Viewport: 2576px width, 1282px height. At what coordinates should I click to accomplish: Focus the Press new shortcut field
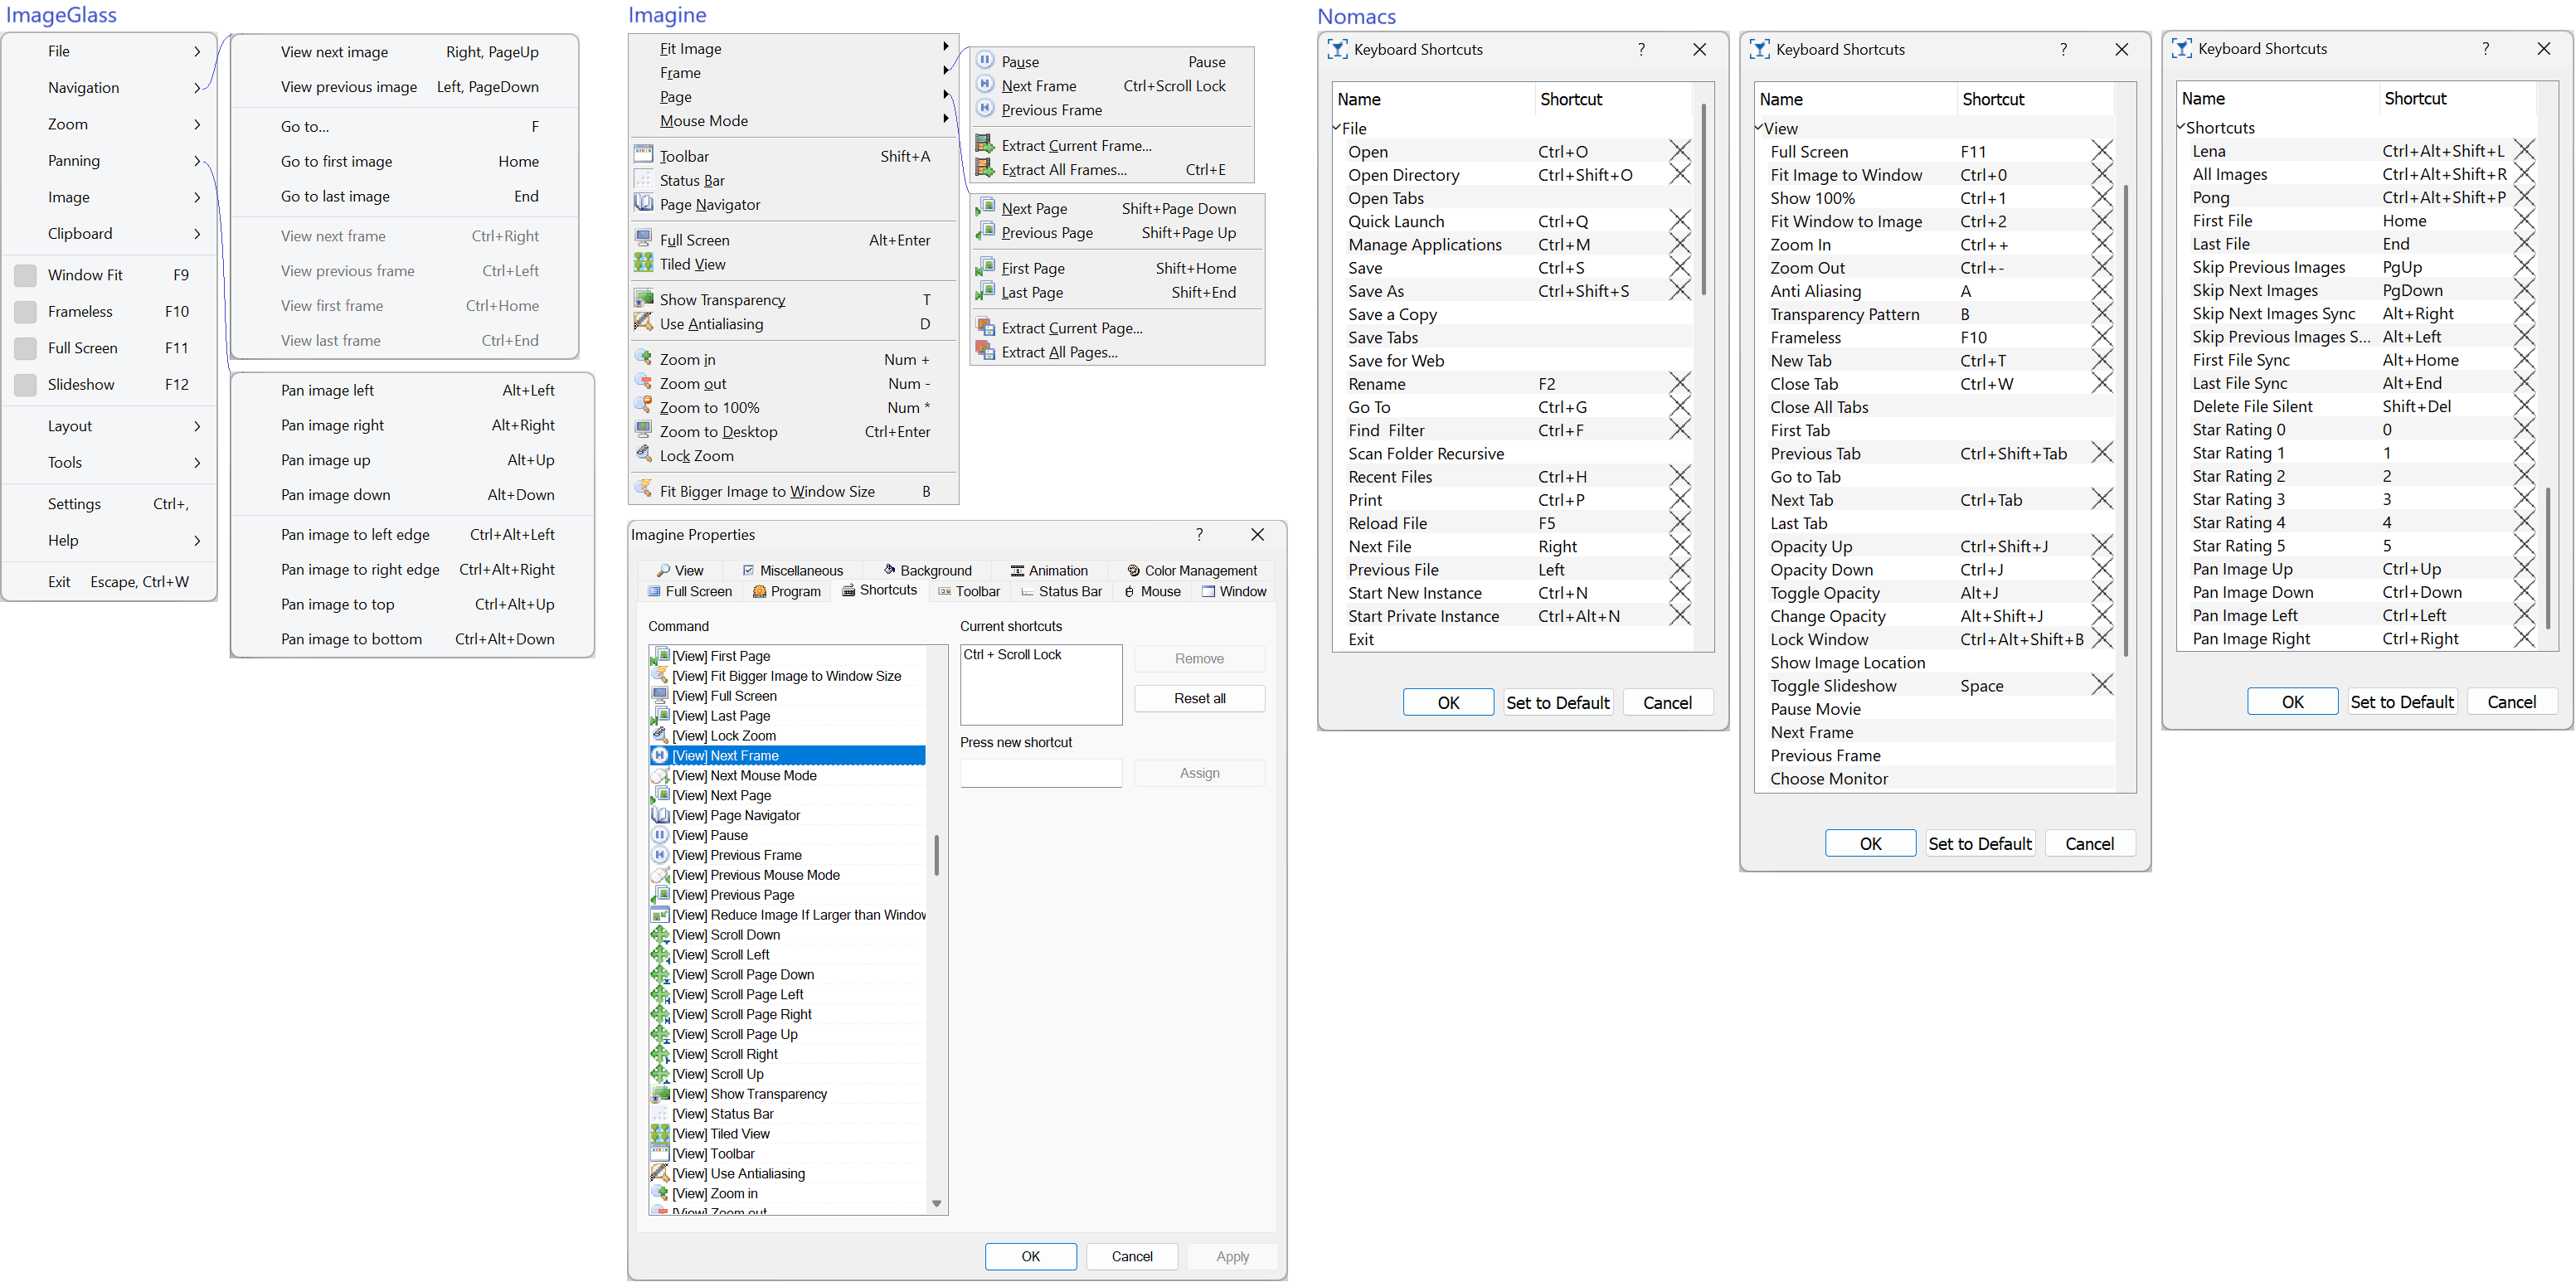click(1040, 773)
